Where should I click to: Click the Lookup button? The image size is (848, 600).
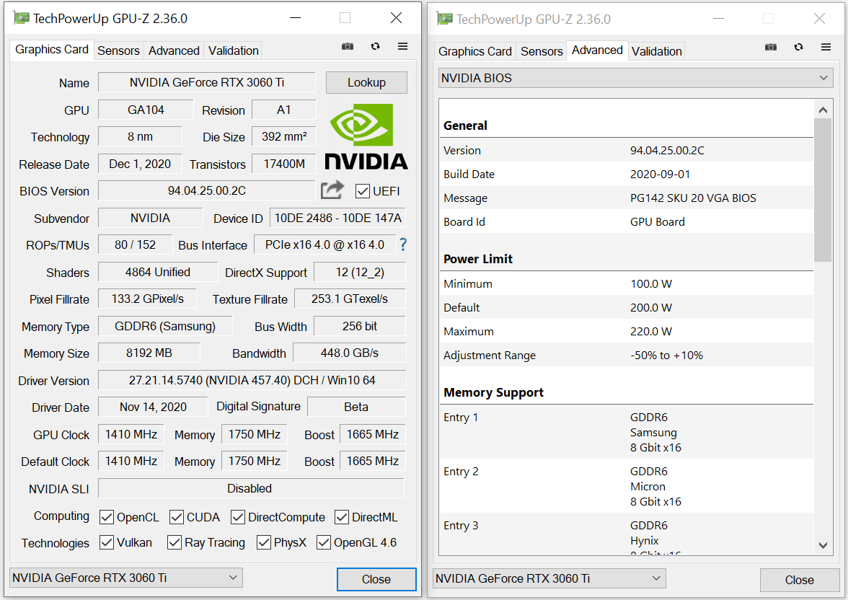[x=366, y=82]
